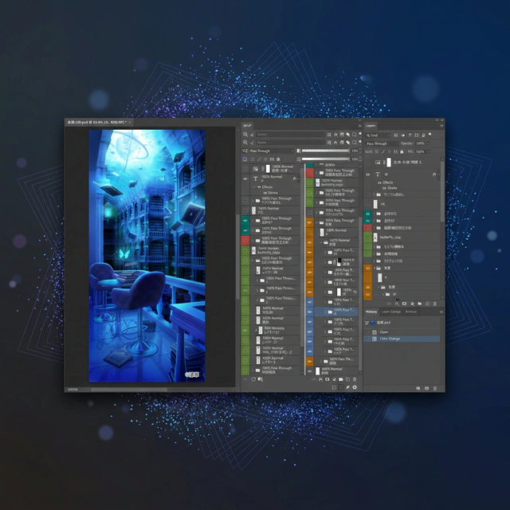Collapse Effects list under text layer in middle panel
Viewport: 510px width, 510px height.
(x=254, y=186)
